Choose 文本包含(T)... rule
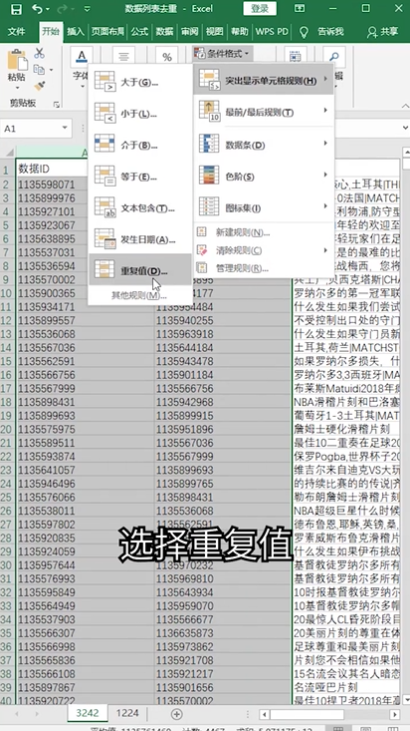 coord(139,207)
